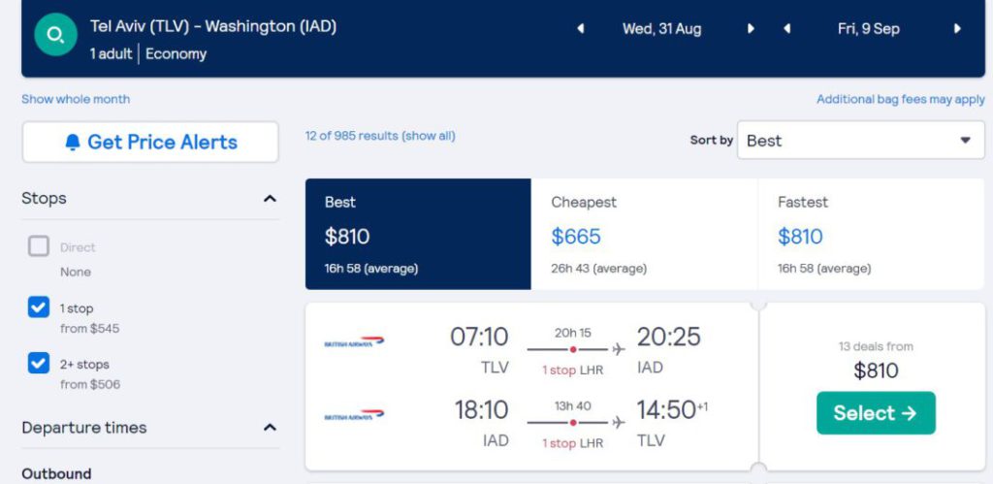This screenshot has width=993, height=484.
Task: Collapse the Departure times section
Action: [270, 428]
